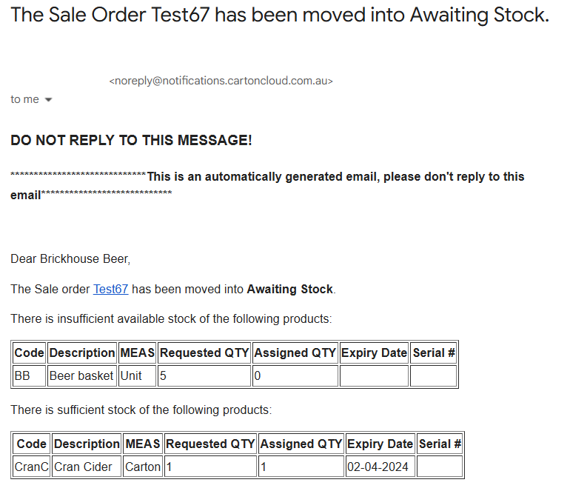Click the noreply sender email address
The height and width of the screenshot is (491, 570).
pyautogui.click(x=221, y=81)
